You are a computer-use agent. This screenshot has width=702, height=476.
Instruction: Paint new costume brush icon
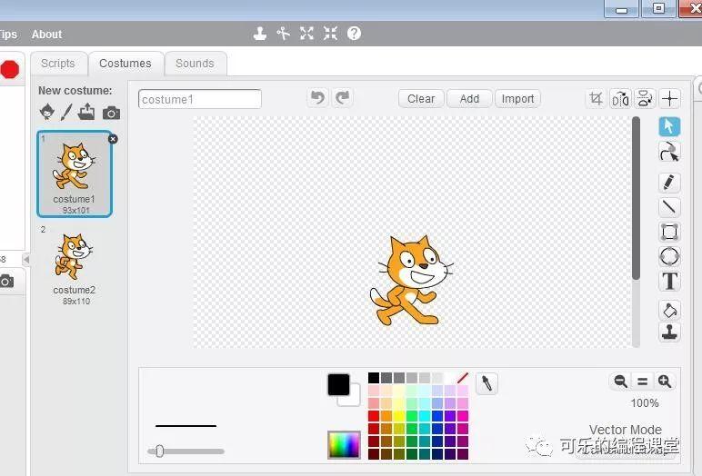66,112
